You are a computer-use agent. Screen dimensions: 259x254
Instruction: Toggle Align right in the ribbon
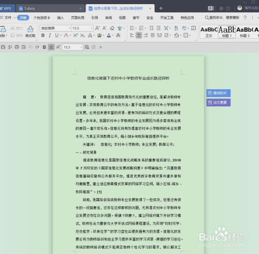[x=146, y=35]
